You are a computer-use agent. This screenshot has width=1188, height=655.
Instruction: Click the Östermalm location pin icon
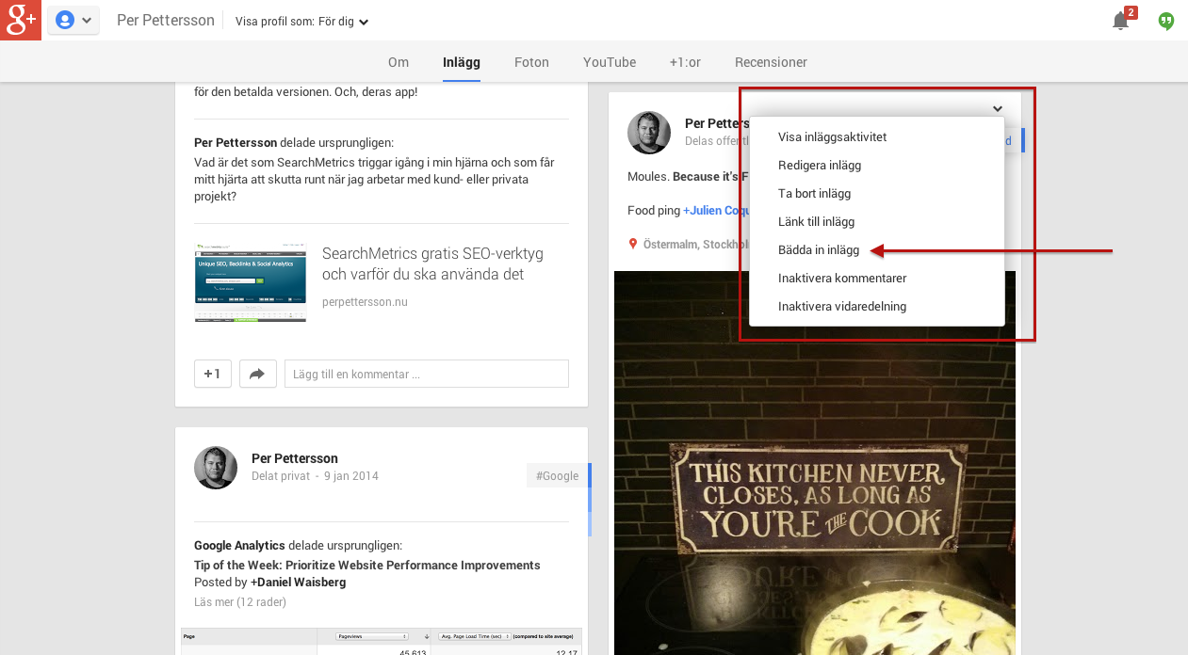[x=633, y=244]
